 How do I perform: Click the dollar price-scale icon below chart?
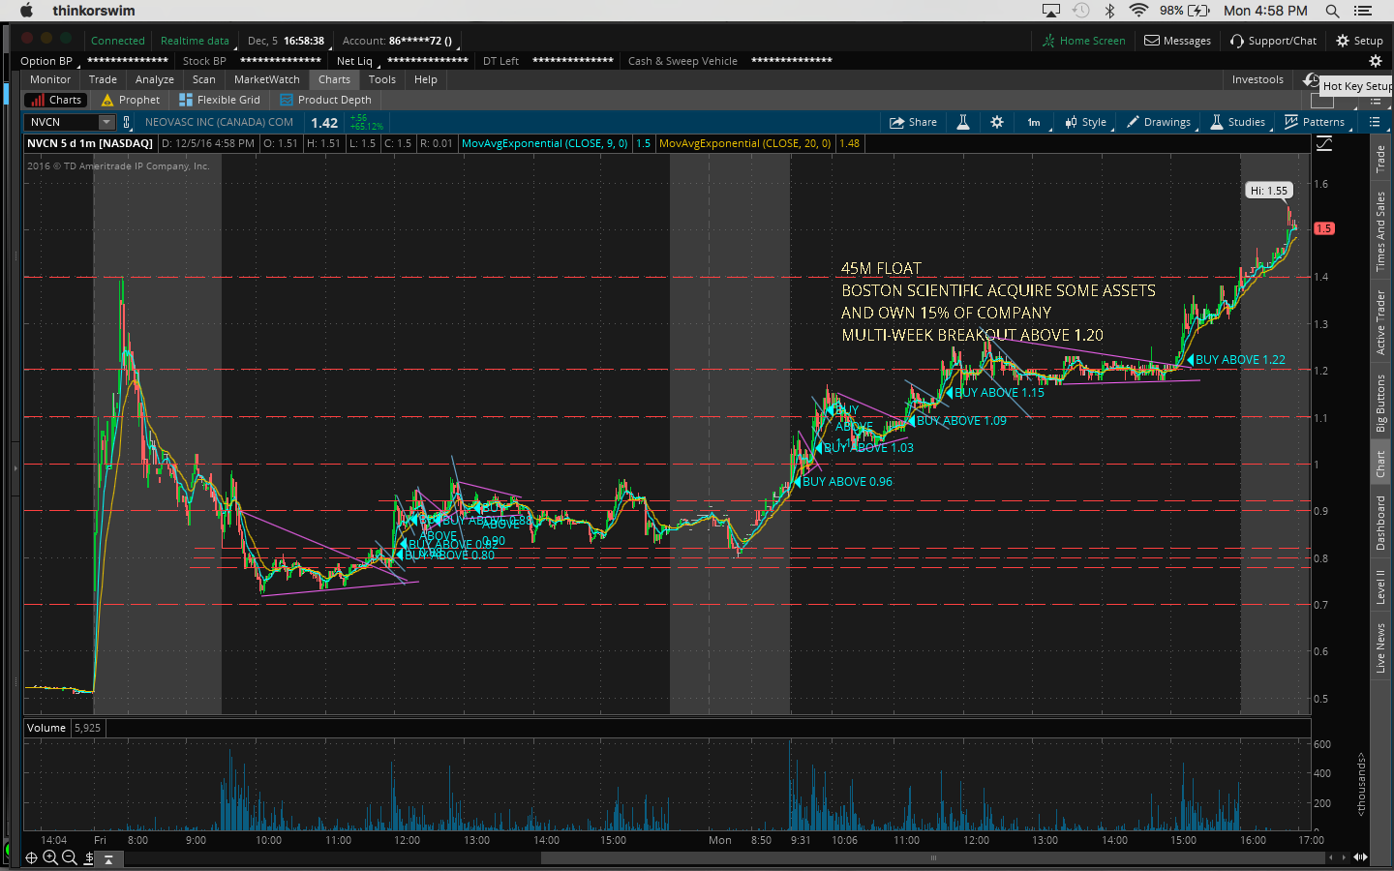[x=89, y=857]
